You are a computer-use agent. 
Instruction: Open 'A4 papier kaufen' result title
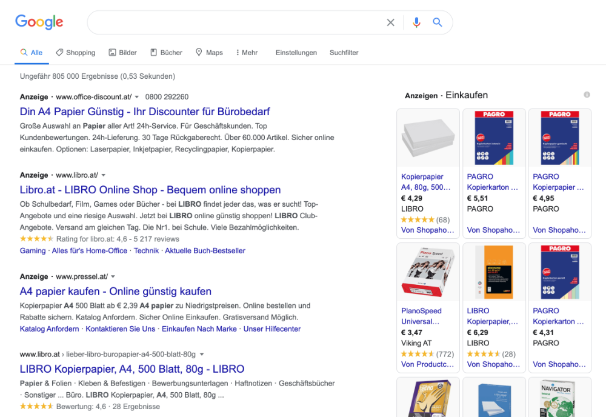pos(116,292)
